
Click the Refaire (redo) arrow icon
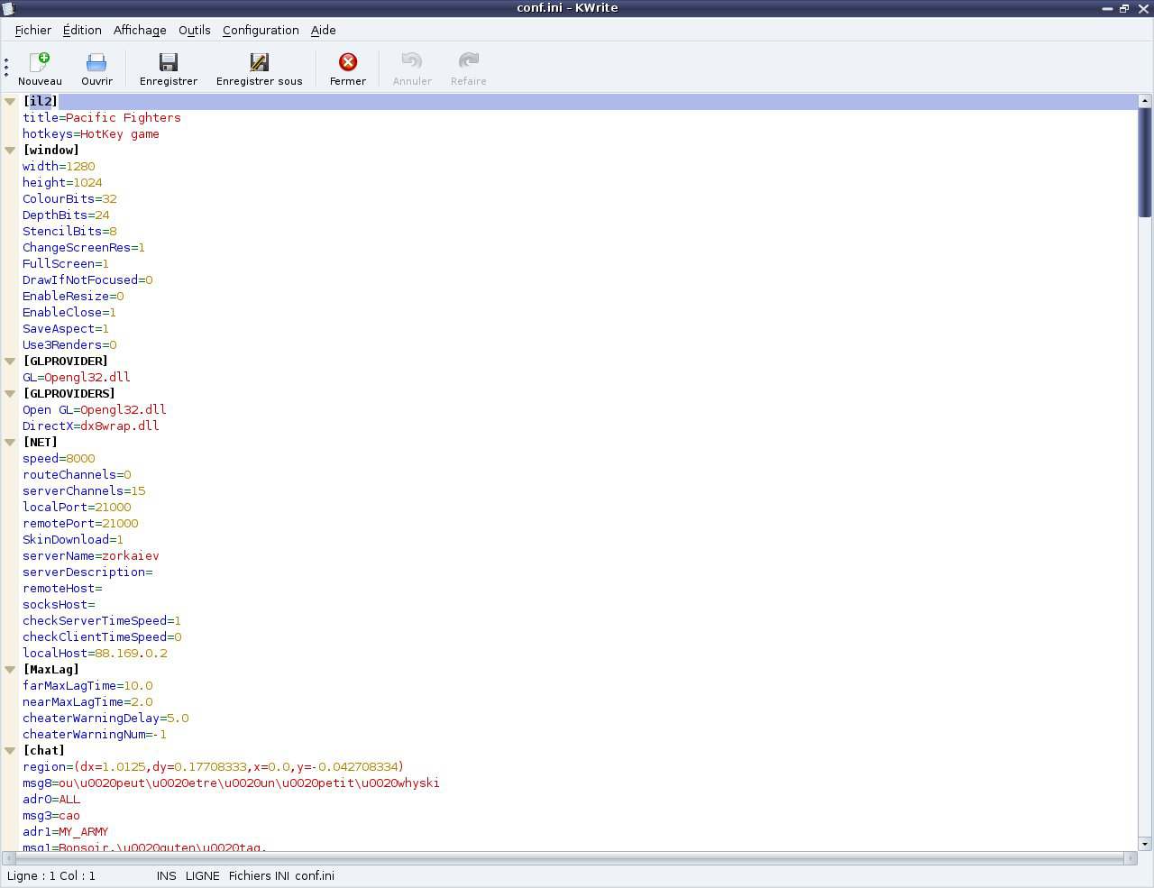pyautogui.click(x=468, y=61)
